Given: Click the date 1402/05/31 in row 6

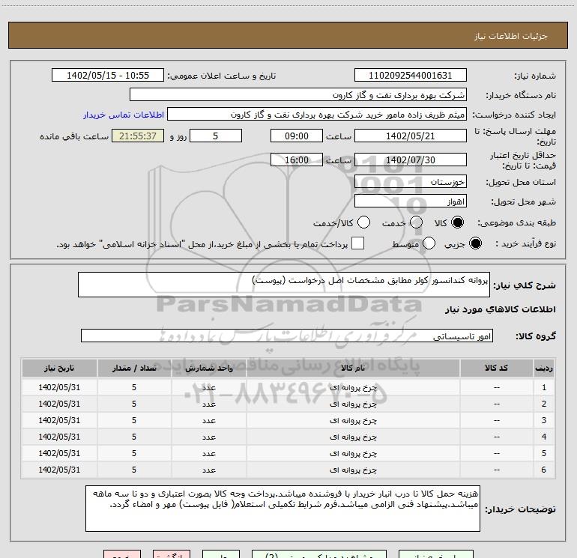Looking at the screenshot, I should click(x=59, y=470).
